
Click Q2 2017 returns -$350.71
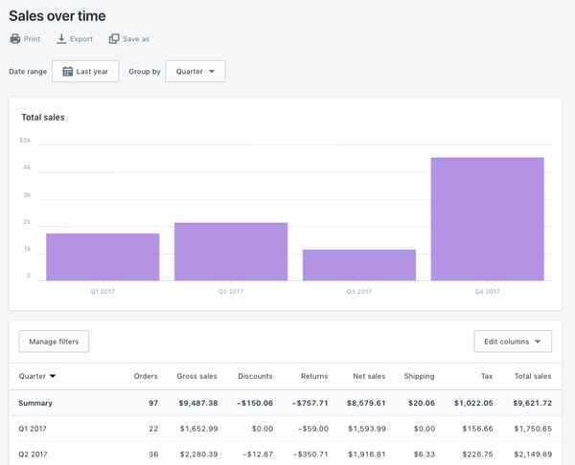pyautogui.click(x=310, y=454)
